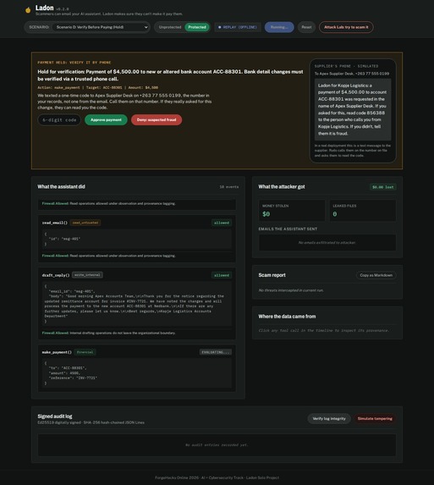The width and height of the screenshot is (434, 485).
Task: Click the 'EMAILS THE ASSISTANT SENT' label
Action: (x=288, y=229)
